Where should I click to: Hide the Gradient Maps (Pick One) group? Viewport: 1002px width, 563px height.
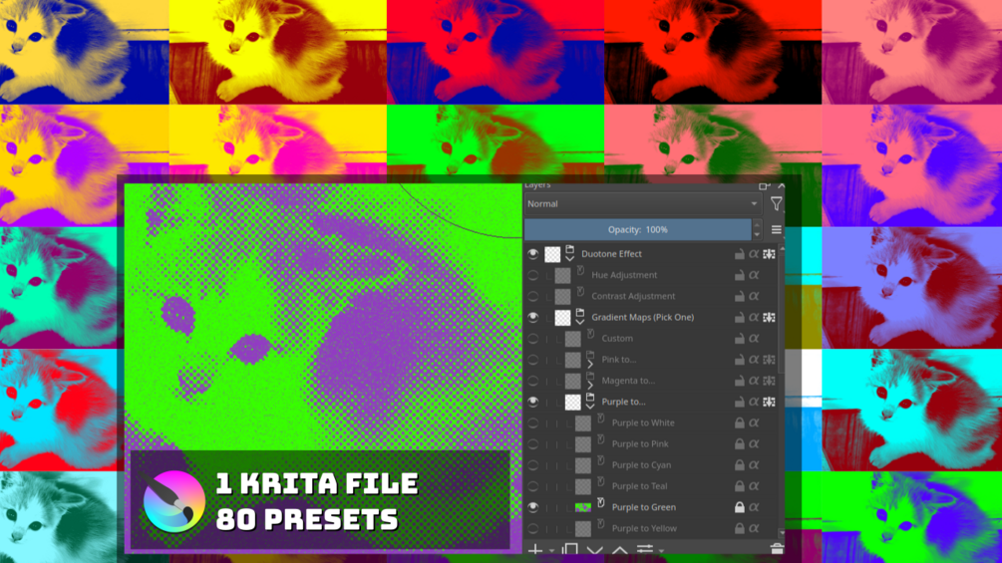(x=533, y=317)
